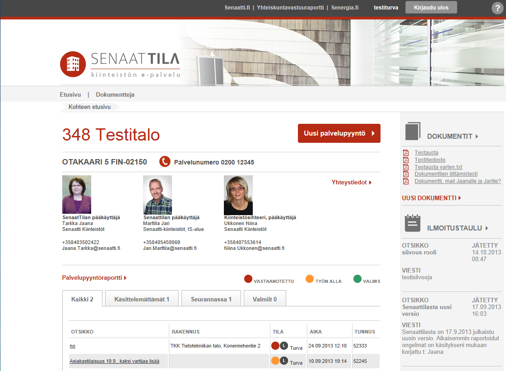Click the red phone icon beside Palvelunumero
This screenshot has height=371, width=506.
tap(165, 162)
